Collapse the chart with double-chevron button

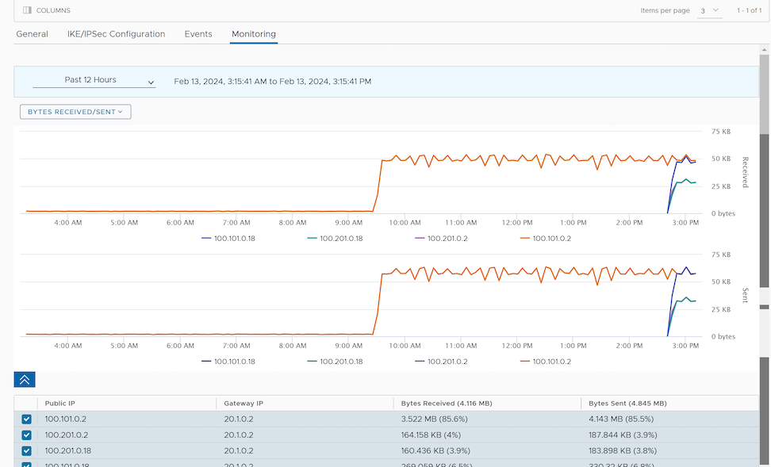25,379
